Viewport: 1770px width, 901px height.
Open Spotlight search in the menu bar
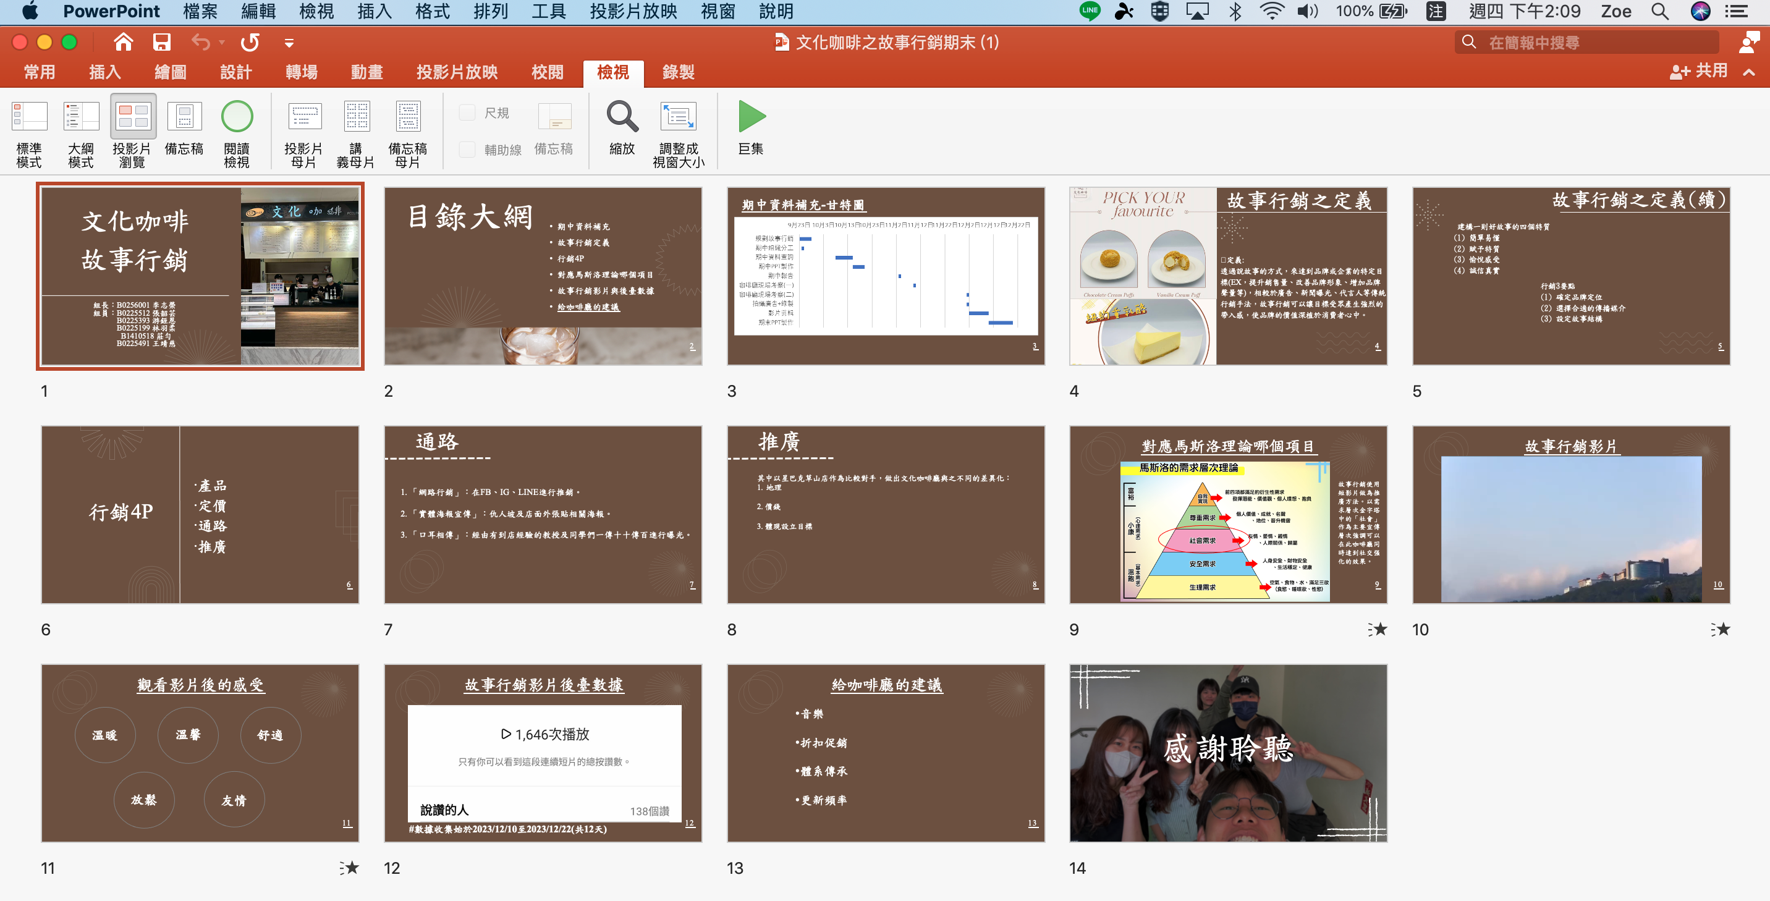coord(1659,11)
